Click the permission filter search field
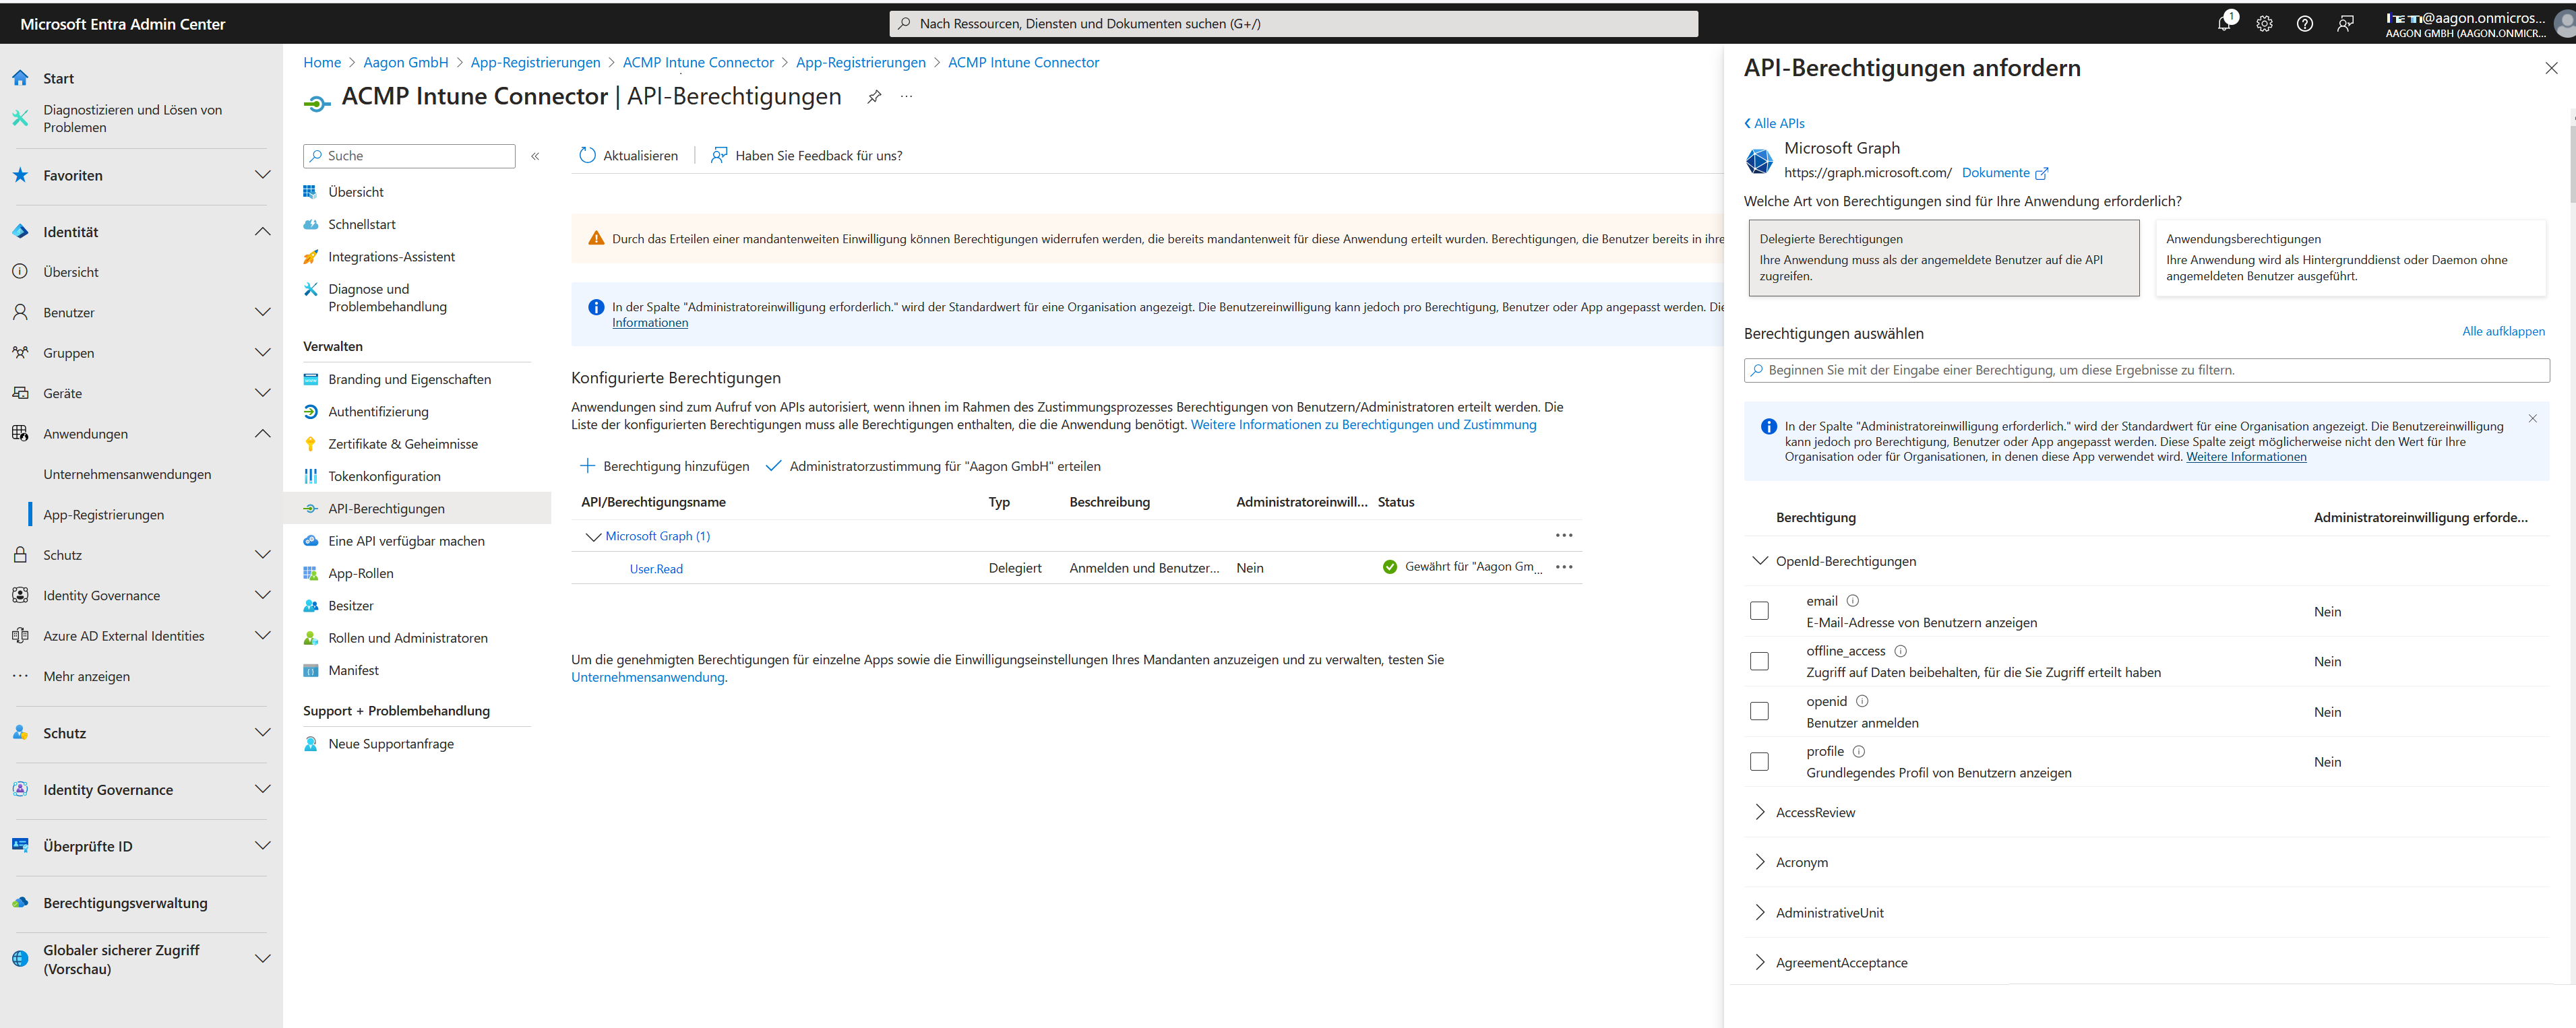The height and width of the screenshot is (1028, 2576). [x=2146, y=371]
